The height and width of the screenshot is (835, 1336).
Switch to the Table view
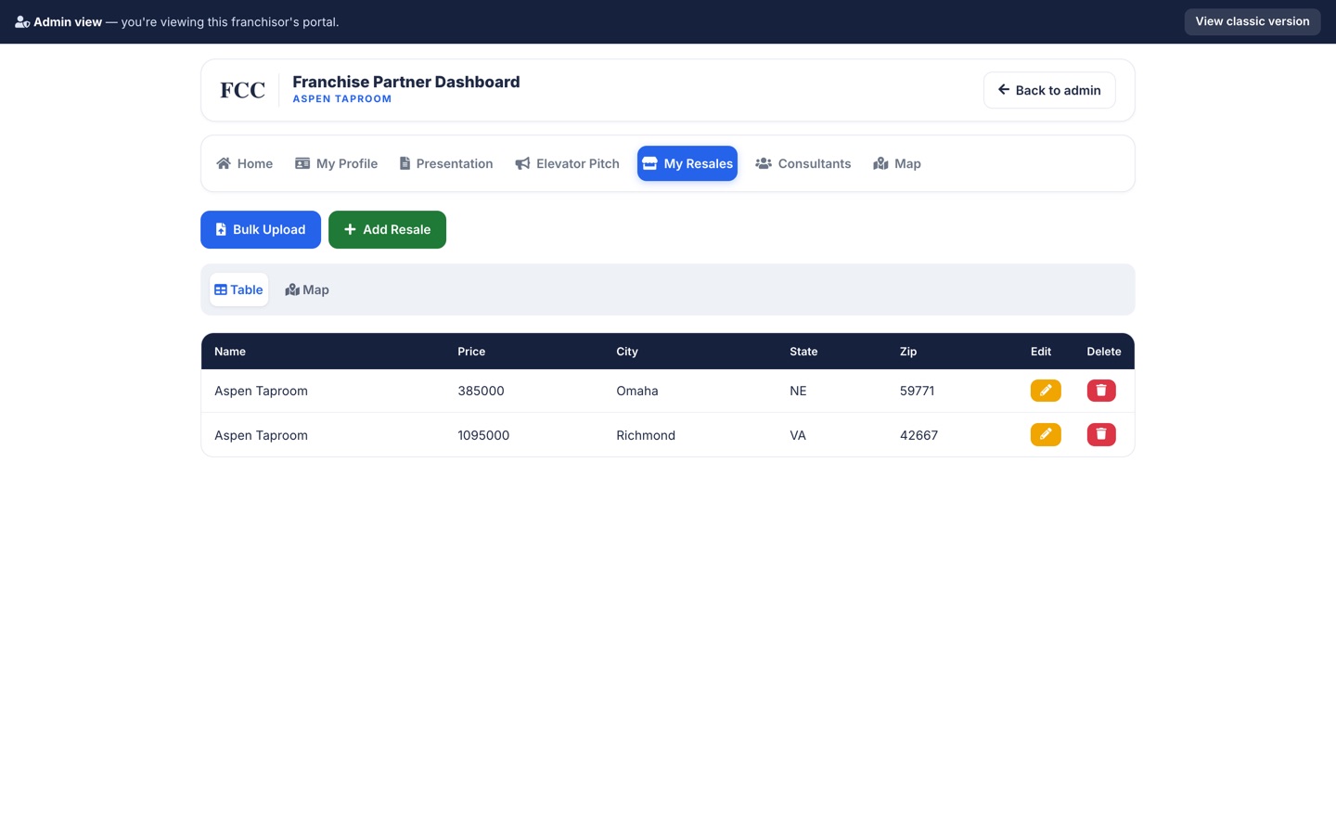238,289
